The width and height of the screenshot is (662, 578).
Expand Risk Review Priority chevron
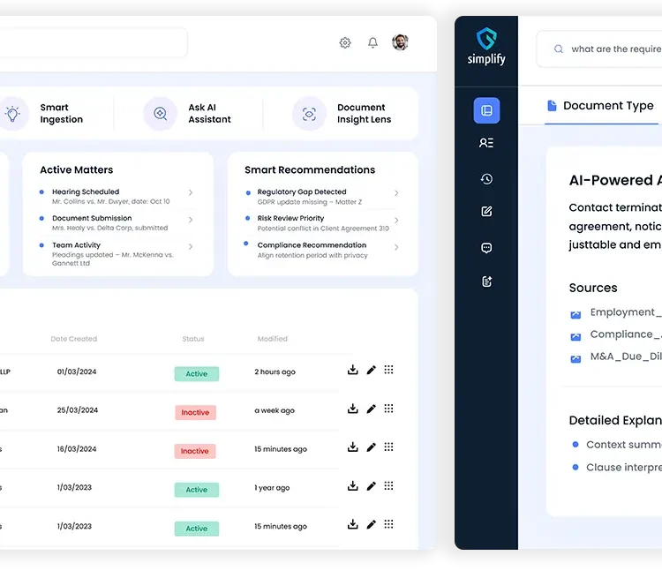coord(396,220)
